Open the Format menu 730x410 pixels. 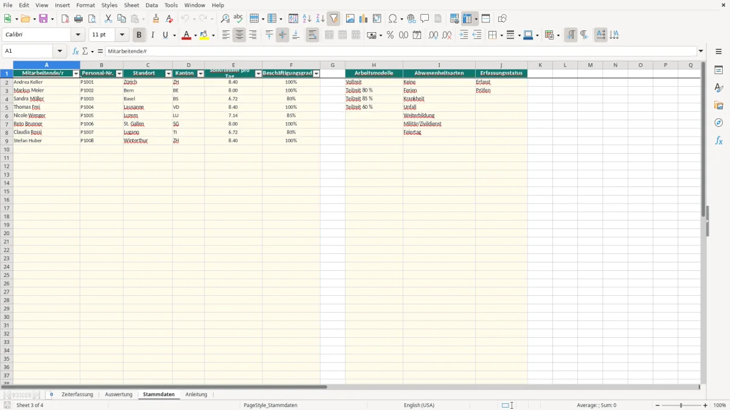coord(86,5)
